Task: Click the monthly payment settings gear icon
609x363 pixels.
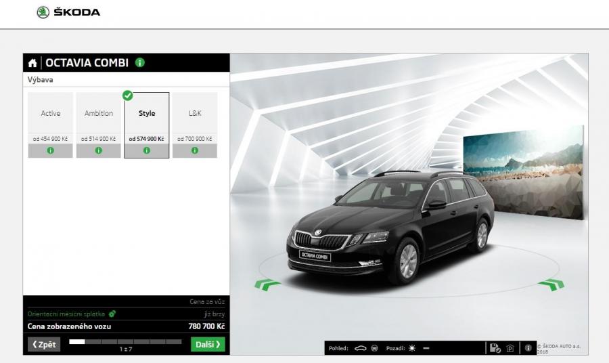Action: pos(112,314)
